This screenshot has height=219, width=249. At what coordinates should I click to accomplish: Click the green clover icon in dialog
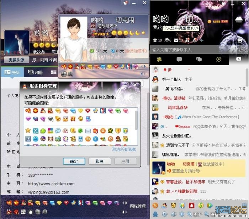pyautogui.click(x=80, y=131)
